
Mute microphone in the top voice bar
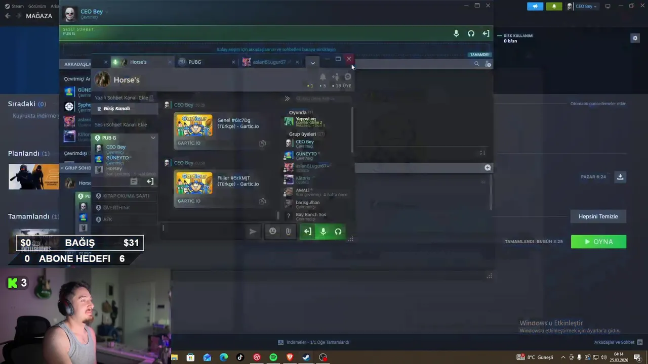pos(456,33)
